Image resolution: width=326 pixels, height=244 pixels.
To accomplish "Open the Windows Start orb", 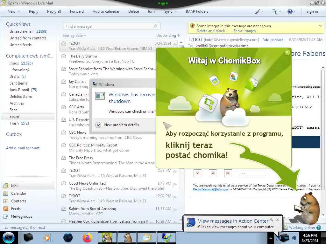I will coord(9,238).
